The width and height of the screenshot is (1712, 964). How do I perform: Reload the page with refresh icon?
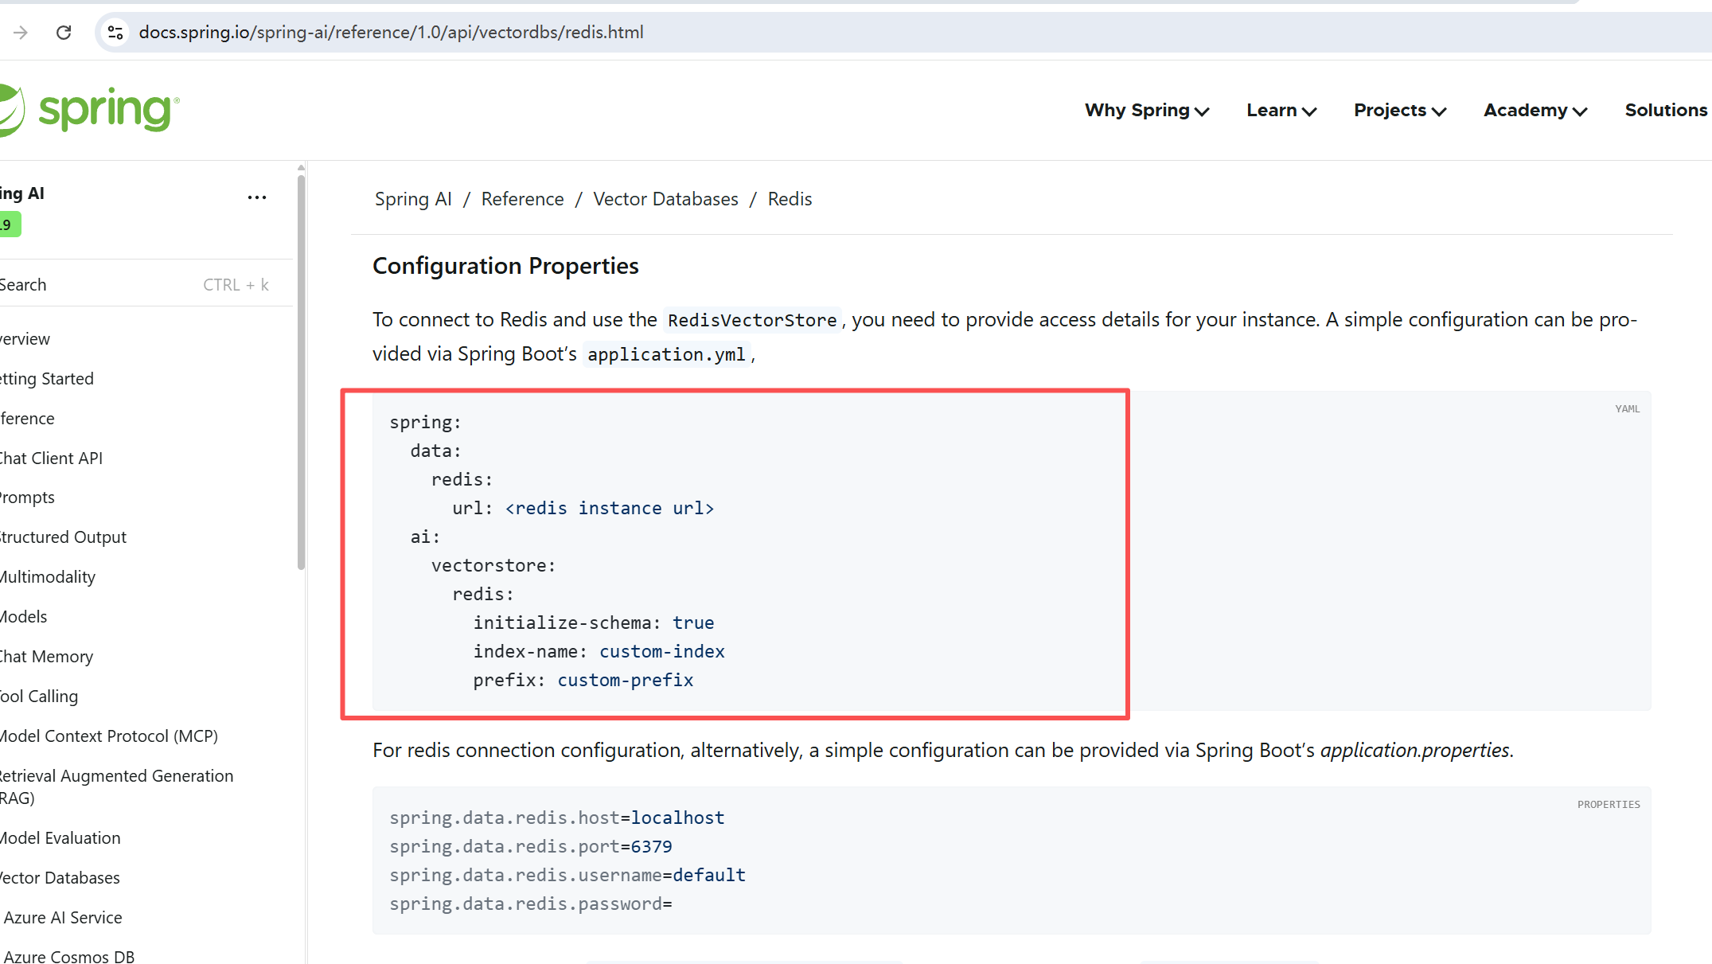[x=64, y=32]
